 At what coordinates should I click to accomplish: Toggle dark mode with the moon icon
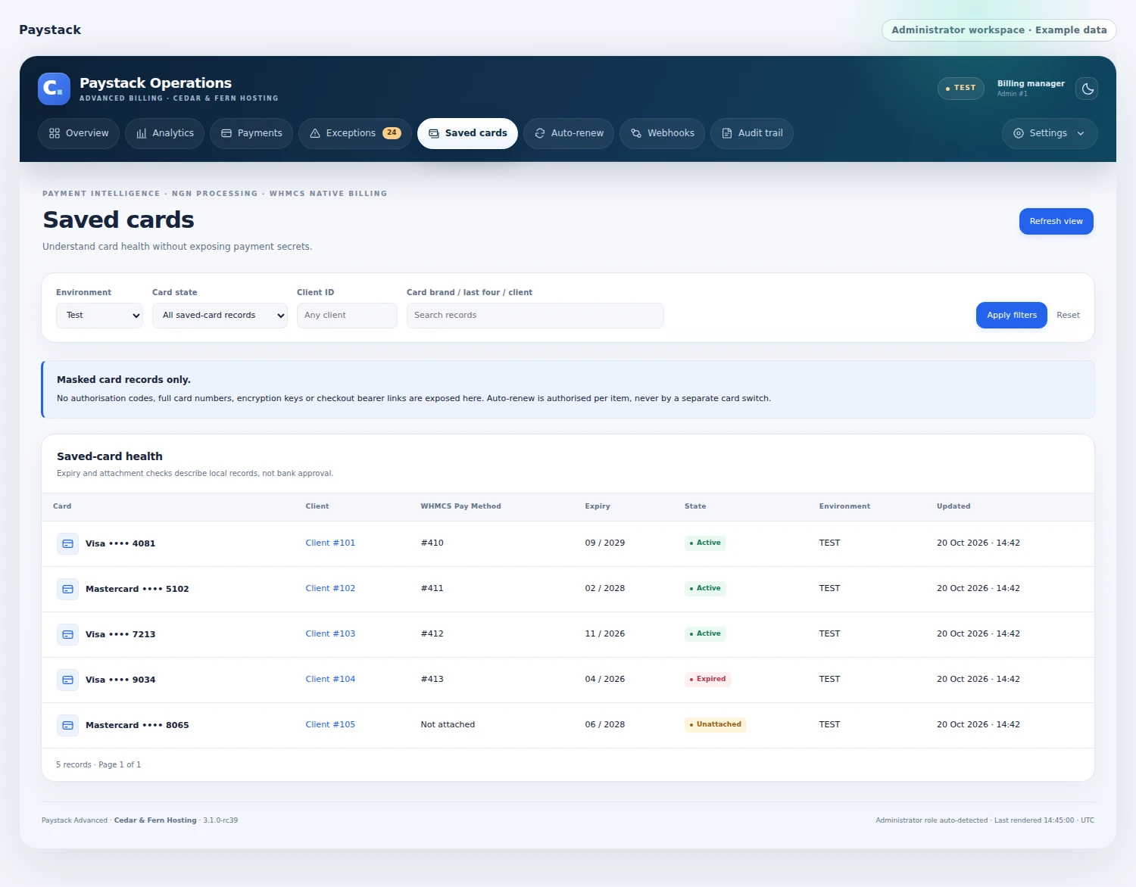point(1087,89)
